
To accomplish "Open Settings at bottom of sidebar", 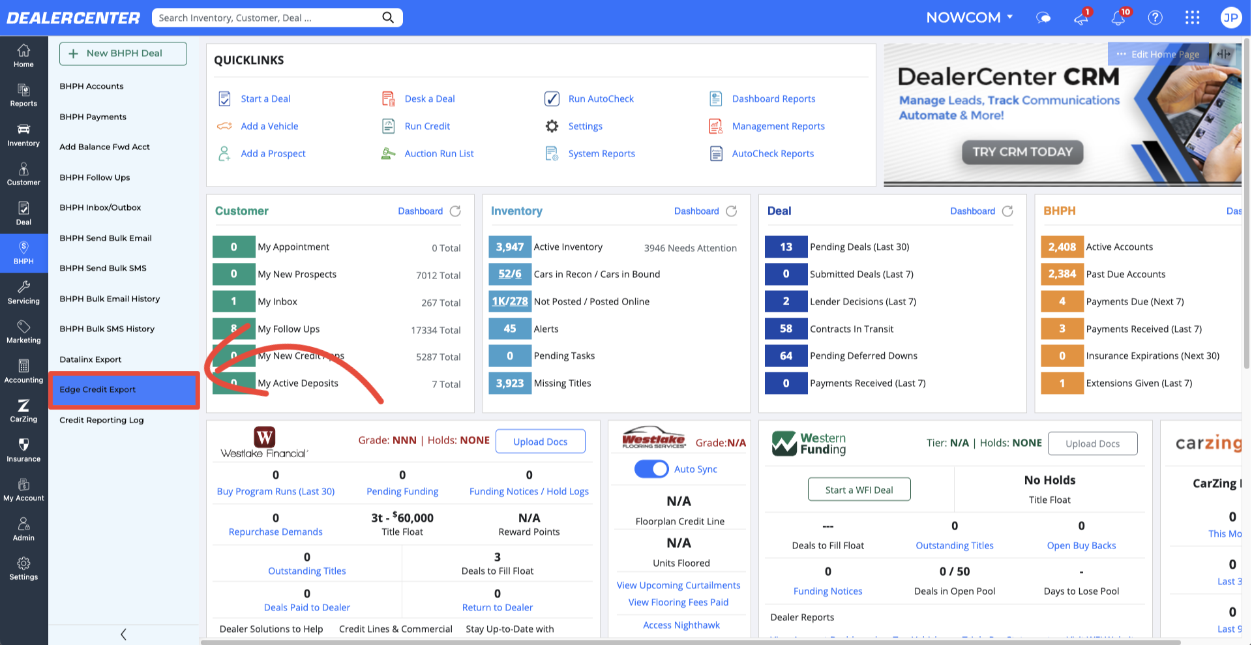I will 23,569.
